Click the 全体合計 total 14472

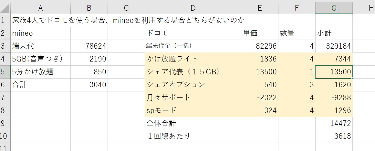(334, 123)
